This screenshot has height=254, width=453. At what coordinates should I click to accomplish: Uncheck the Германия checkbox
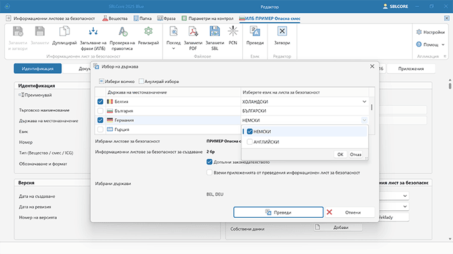(100, 120)
